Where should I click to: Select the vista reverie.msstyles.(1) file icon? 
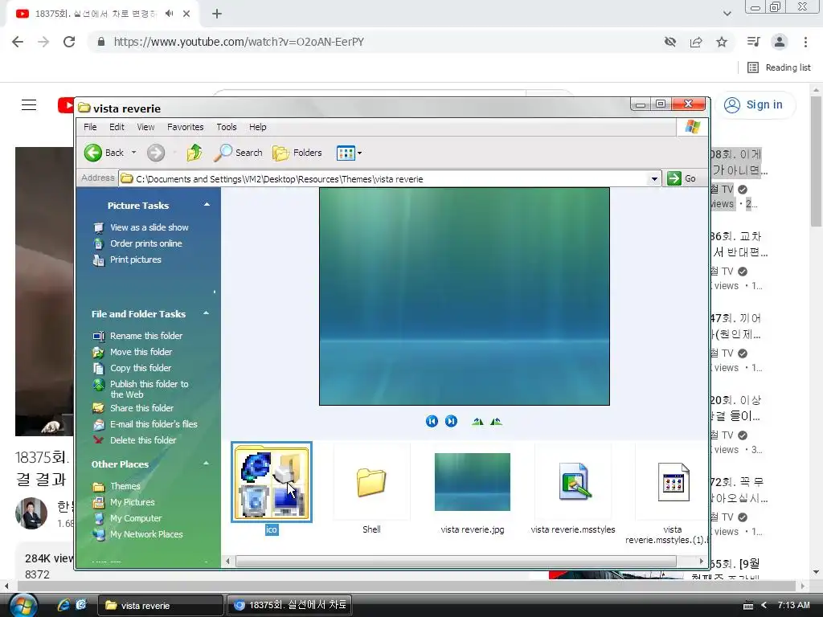coord(674,482)
